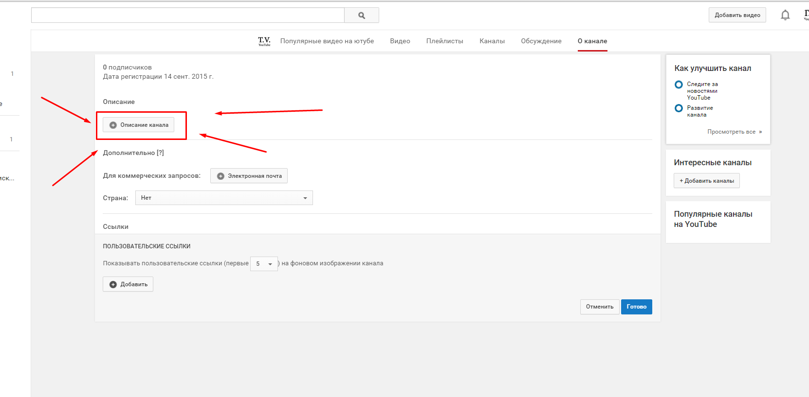Click into the YouTube search field
The height and width of the screenshot is (397, 809).
pyautogui.click(x=188, y=15)
